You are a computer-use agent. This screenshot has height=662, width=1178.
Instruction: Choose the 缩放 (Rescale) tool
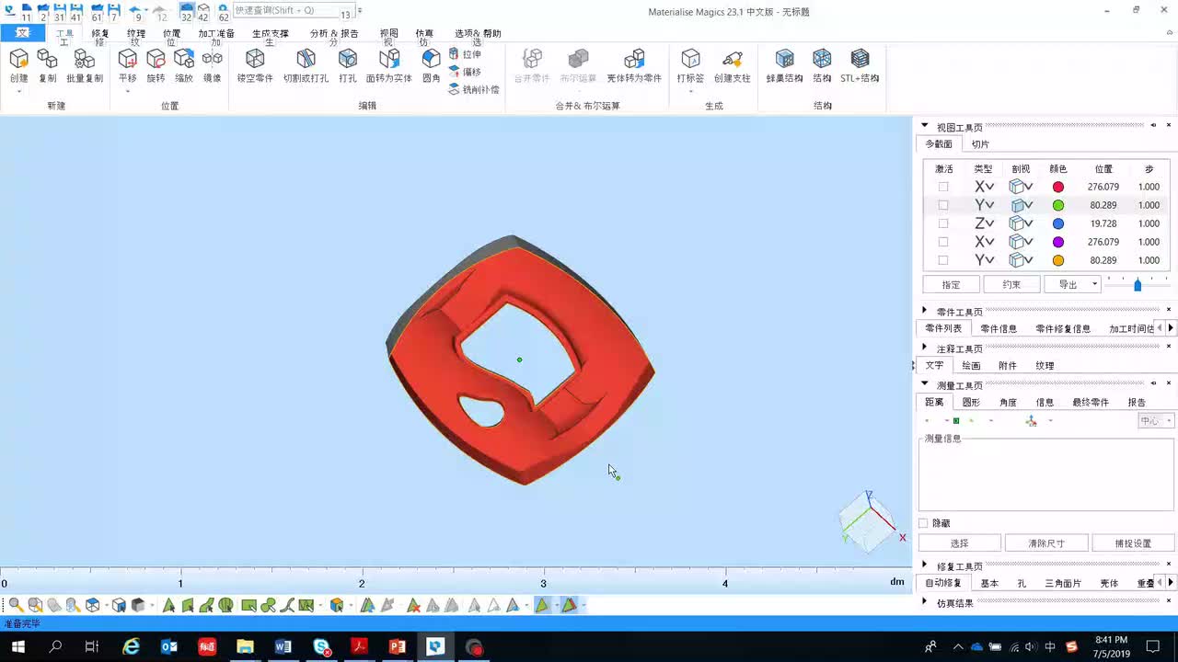[x=184, y=66]
